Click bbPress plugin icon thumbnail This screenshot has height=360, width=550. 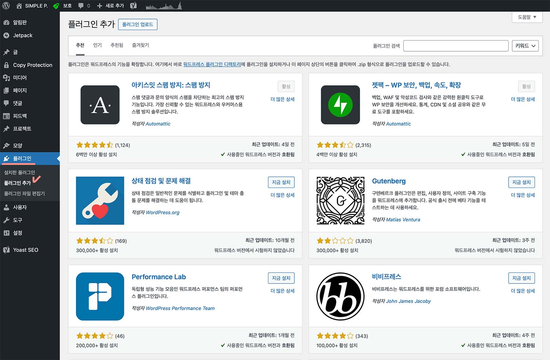[340, 297]
